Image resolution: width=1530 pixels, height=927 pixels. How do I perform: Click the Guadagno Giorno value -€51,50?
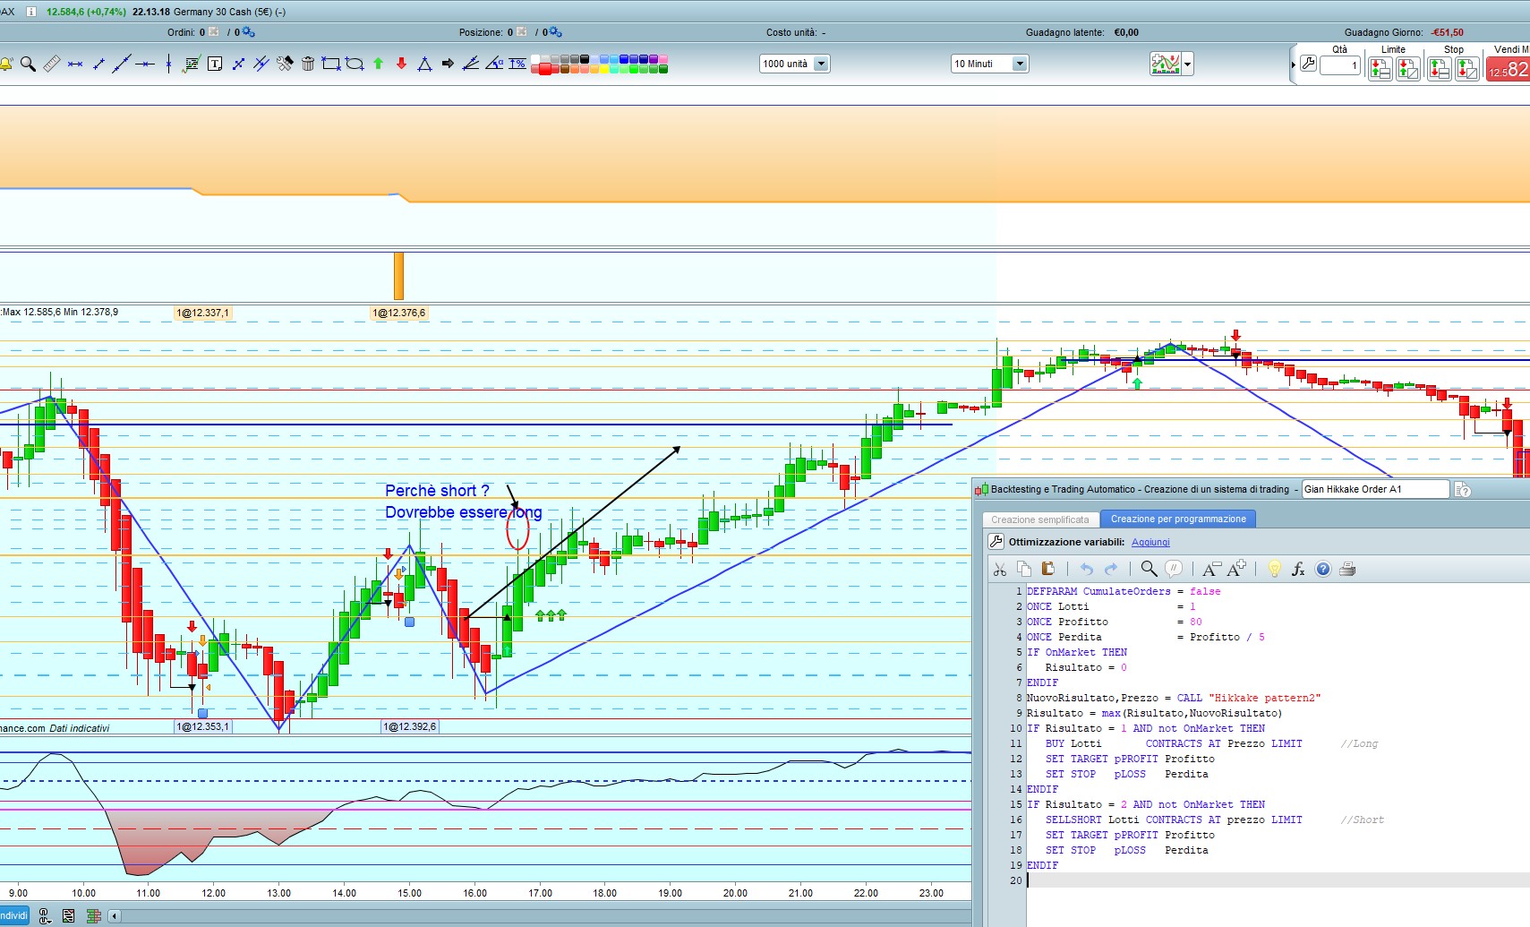click(x=1447, y=32)
